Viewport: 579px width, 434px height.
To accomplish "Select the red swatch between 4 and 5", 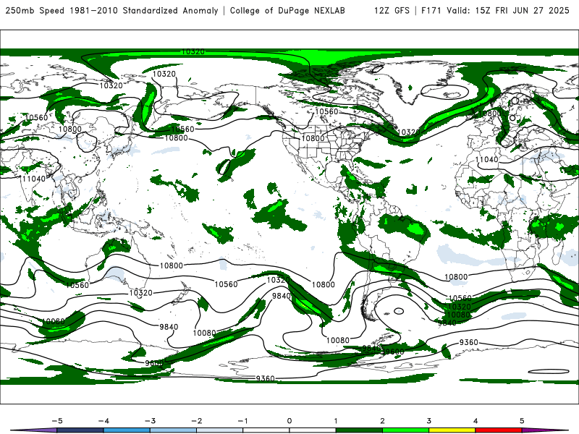I will click(x=499, y=430).
